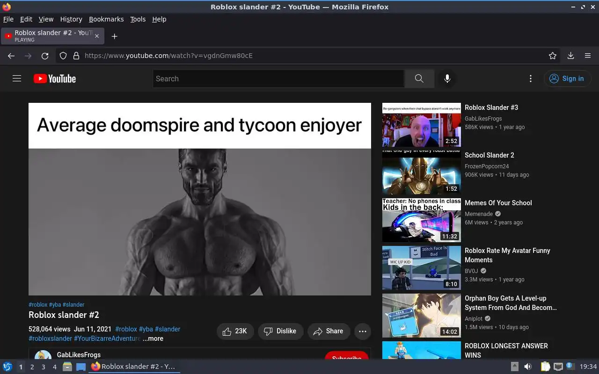Open system start menu icon in taskbar
The width and height of the screenshot is (599, 374).
[7, 367]
